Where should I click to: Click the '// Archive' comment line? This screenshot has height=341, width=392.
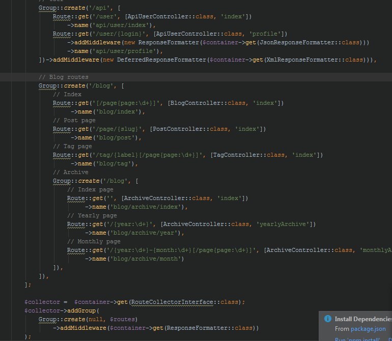pos(71,172)
